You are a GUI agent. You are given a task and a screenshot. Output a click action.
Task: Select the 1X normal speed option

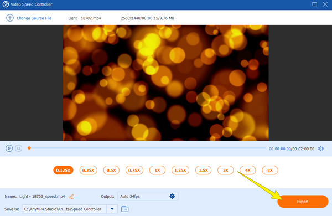point(157,170)
